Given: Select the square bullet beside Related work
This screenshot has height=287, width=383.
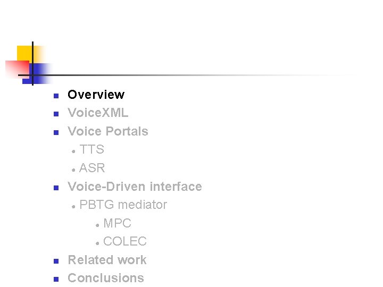Looking at the screenshot, I should 55,261.
